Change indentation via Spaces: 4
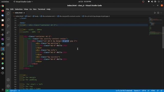 coord(137,91)
